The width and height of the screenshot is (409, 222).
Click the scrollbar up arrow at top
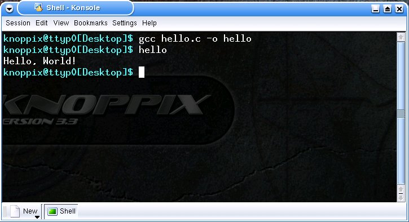(401, 37)
